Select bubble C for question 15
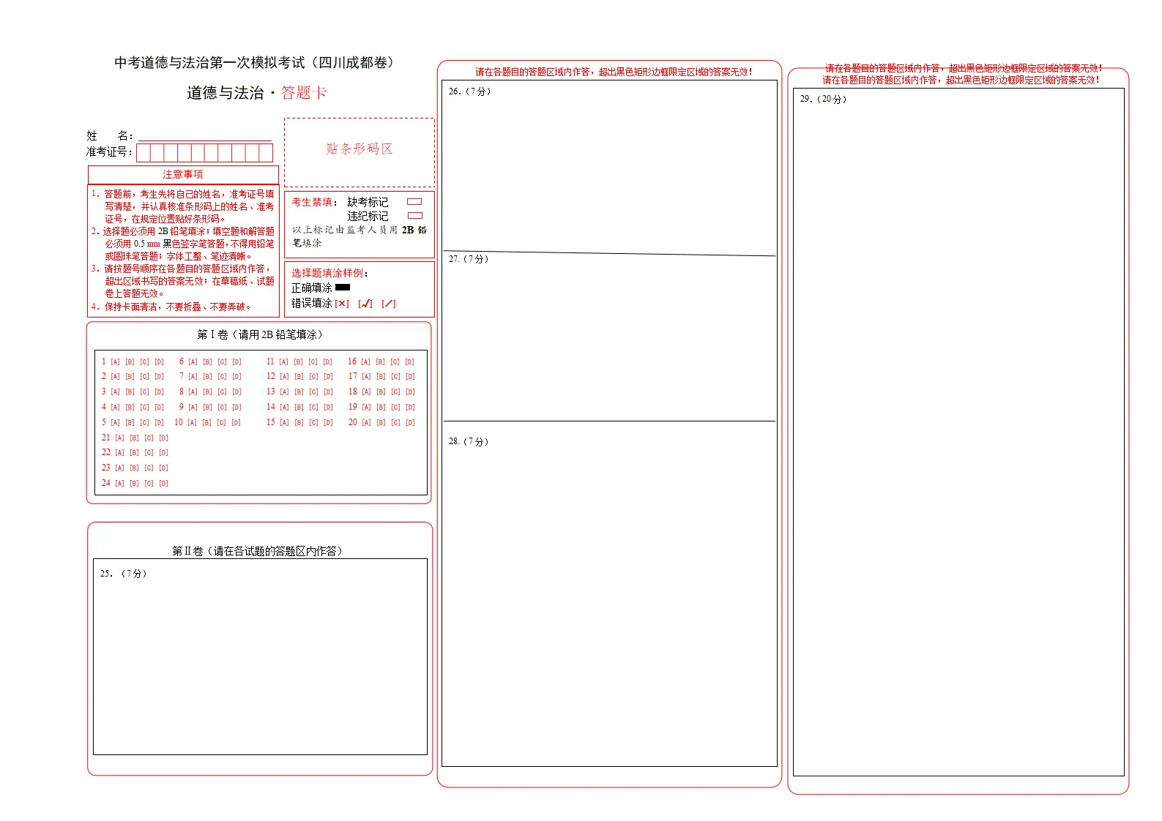The height and width of the screenshot is (821, 1162). click(313, 422)
